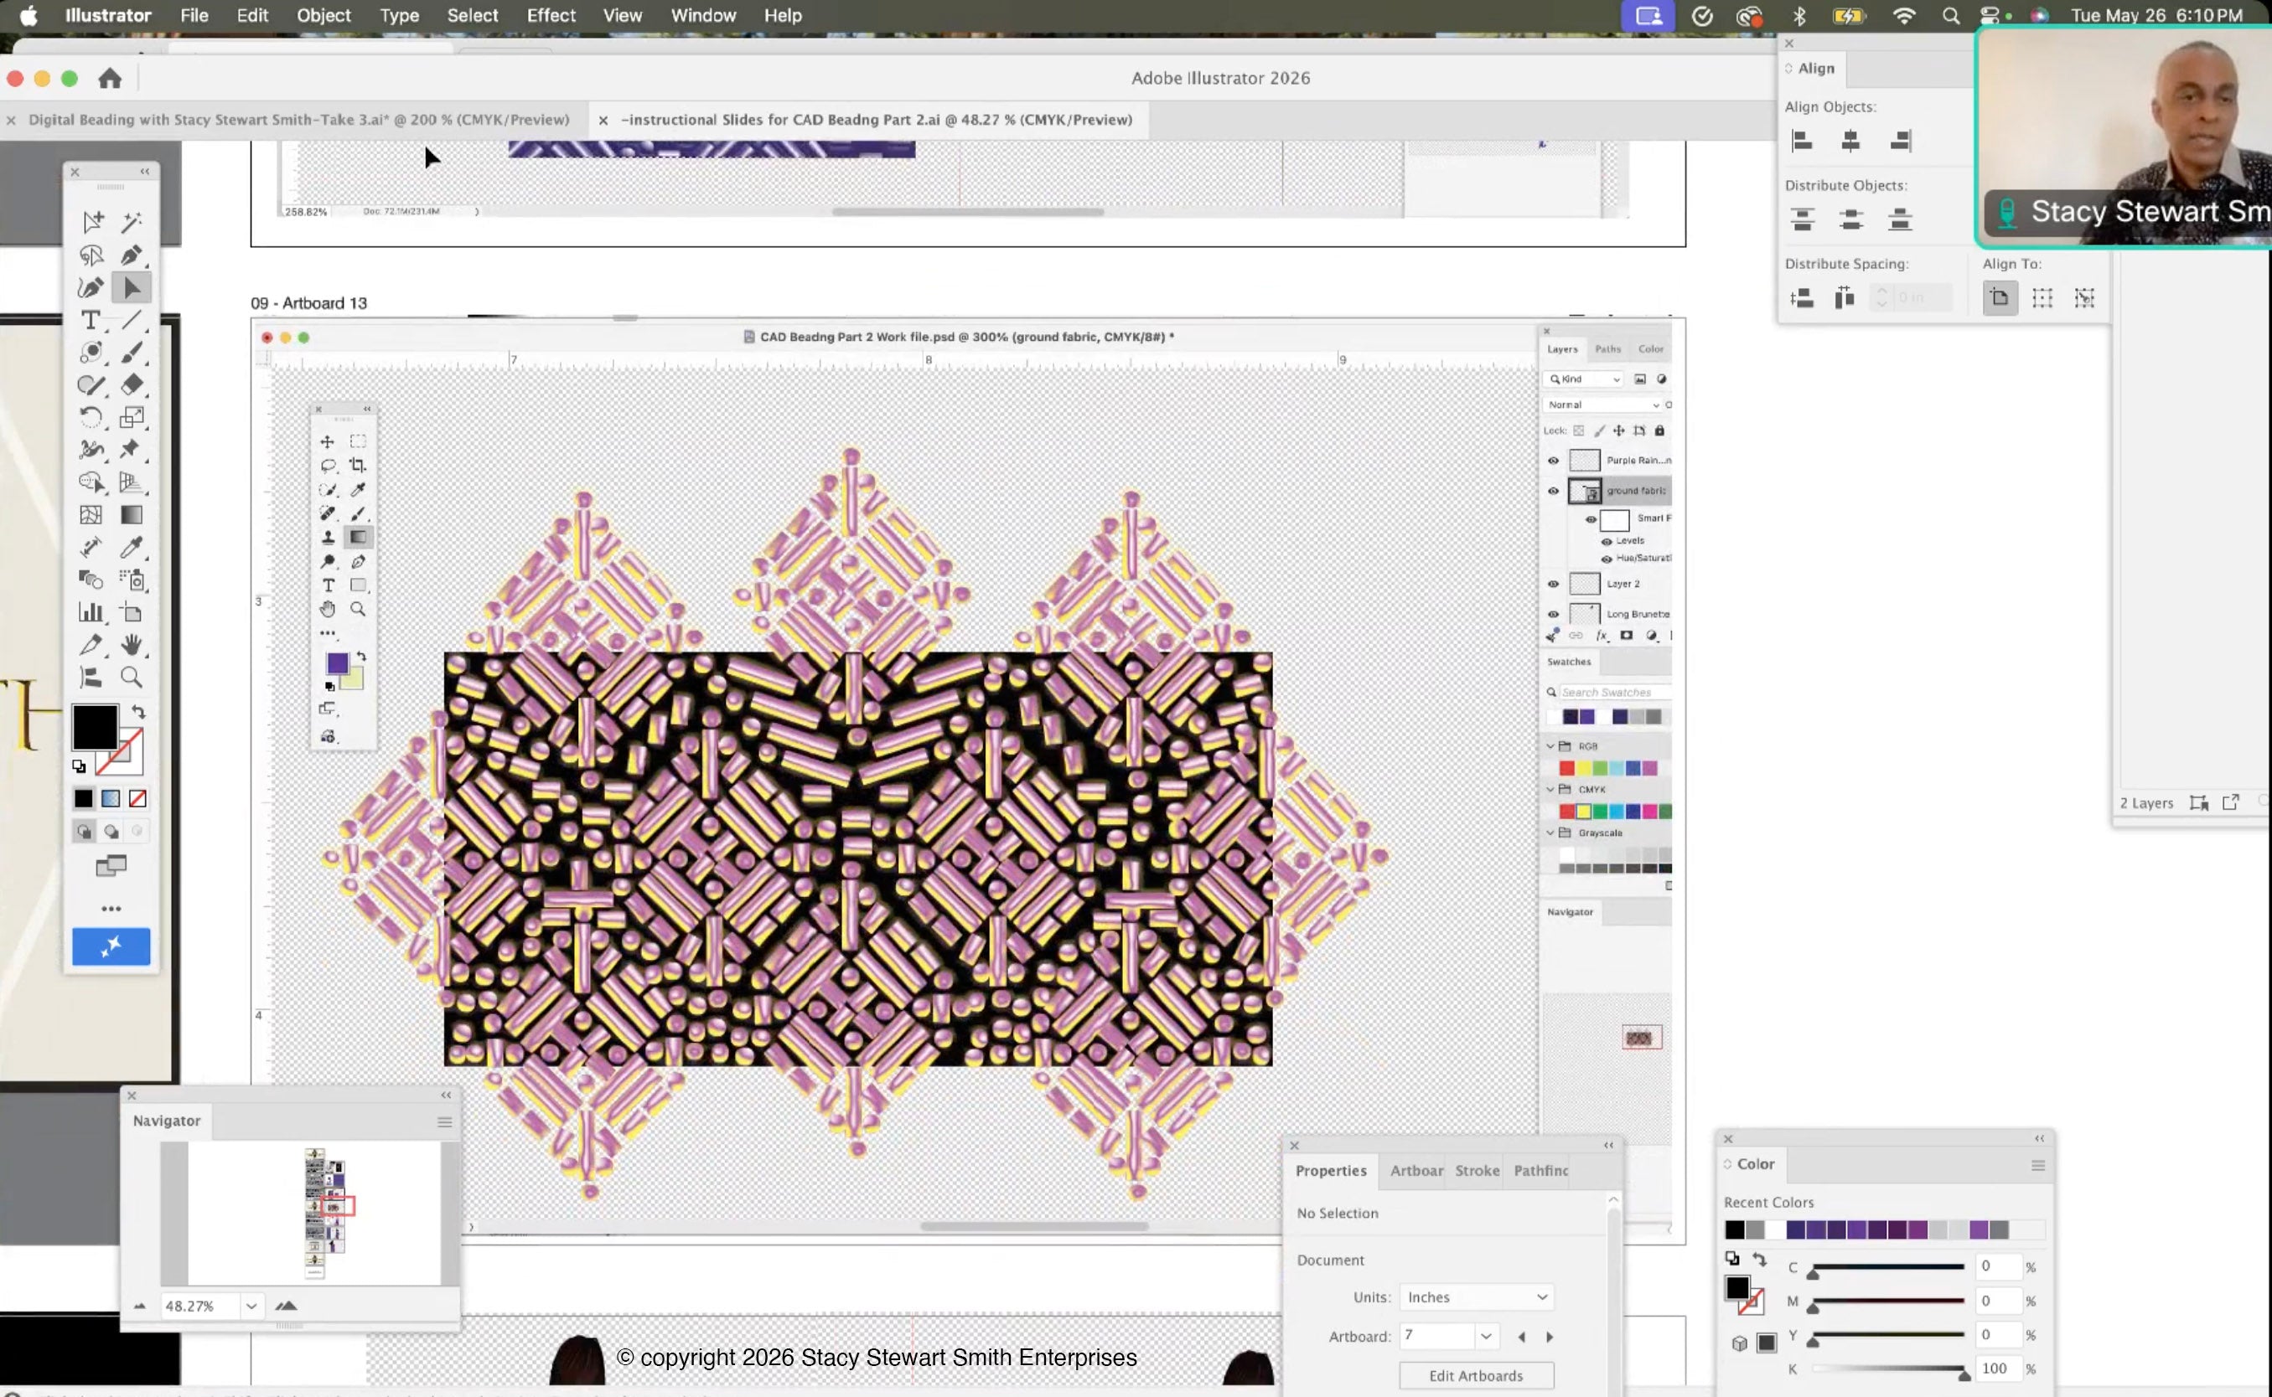This screenshot has height=1397, width=2272.
Task: Adjust the K slider in Color panel
Action: coord(1888,1369)
